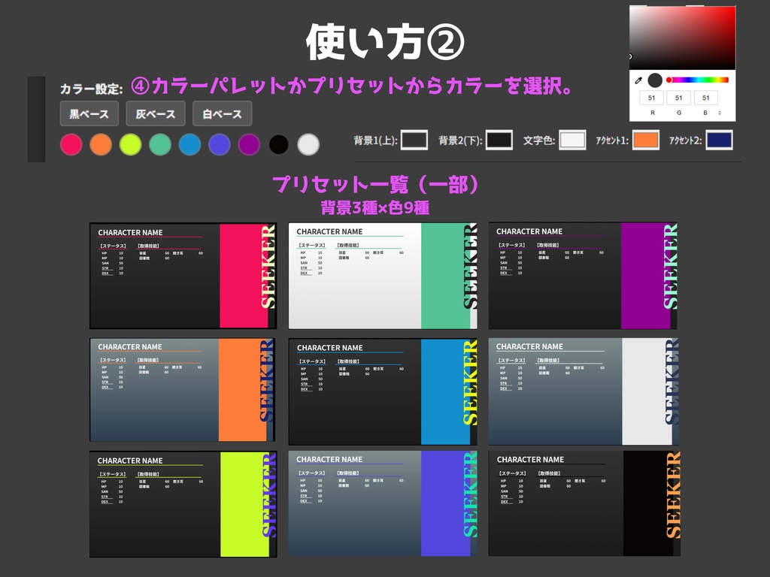This screenshot has height=577, width=770.
Task: Click the R value input showing 51
Action: click(652, 97)
